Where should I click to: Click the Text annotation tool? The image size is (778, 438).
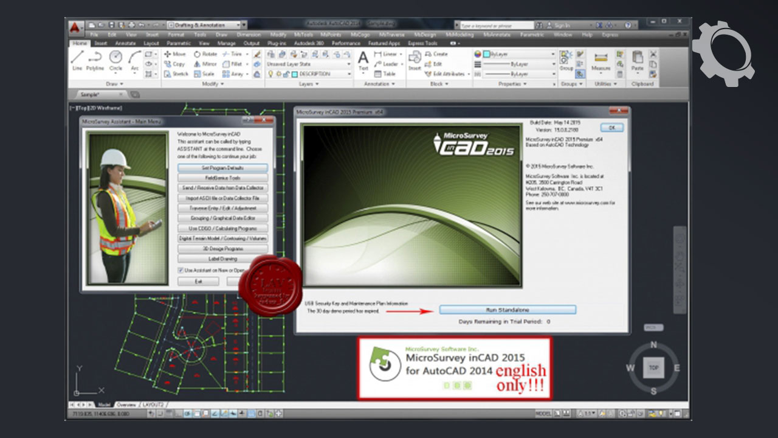pyautogui.click(x=363, y=60)
